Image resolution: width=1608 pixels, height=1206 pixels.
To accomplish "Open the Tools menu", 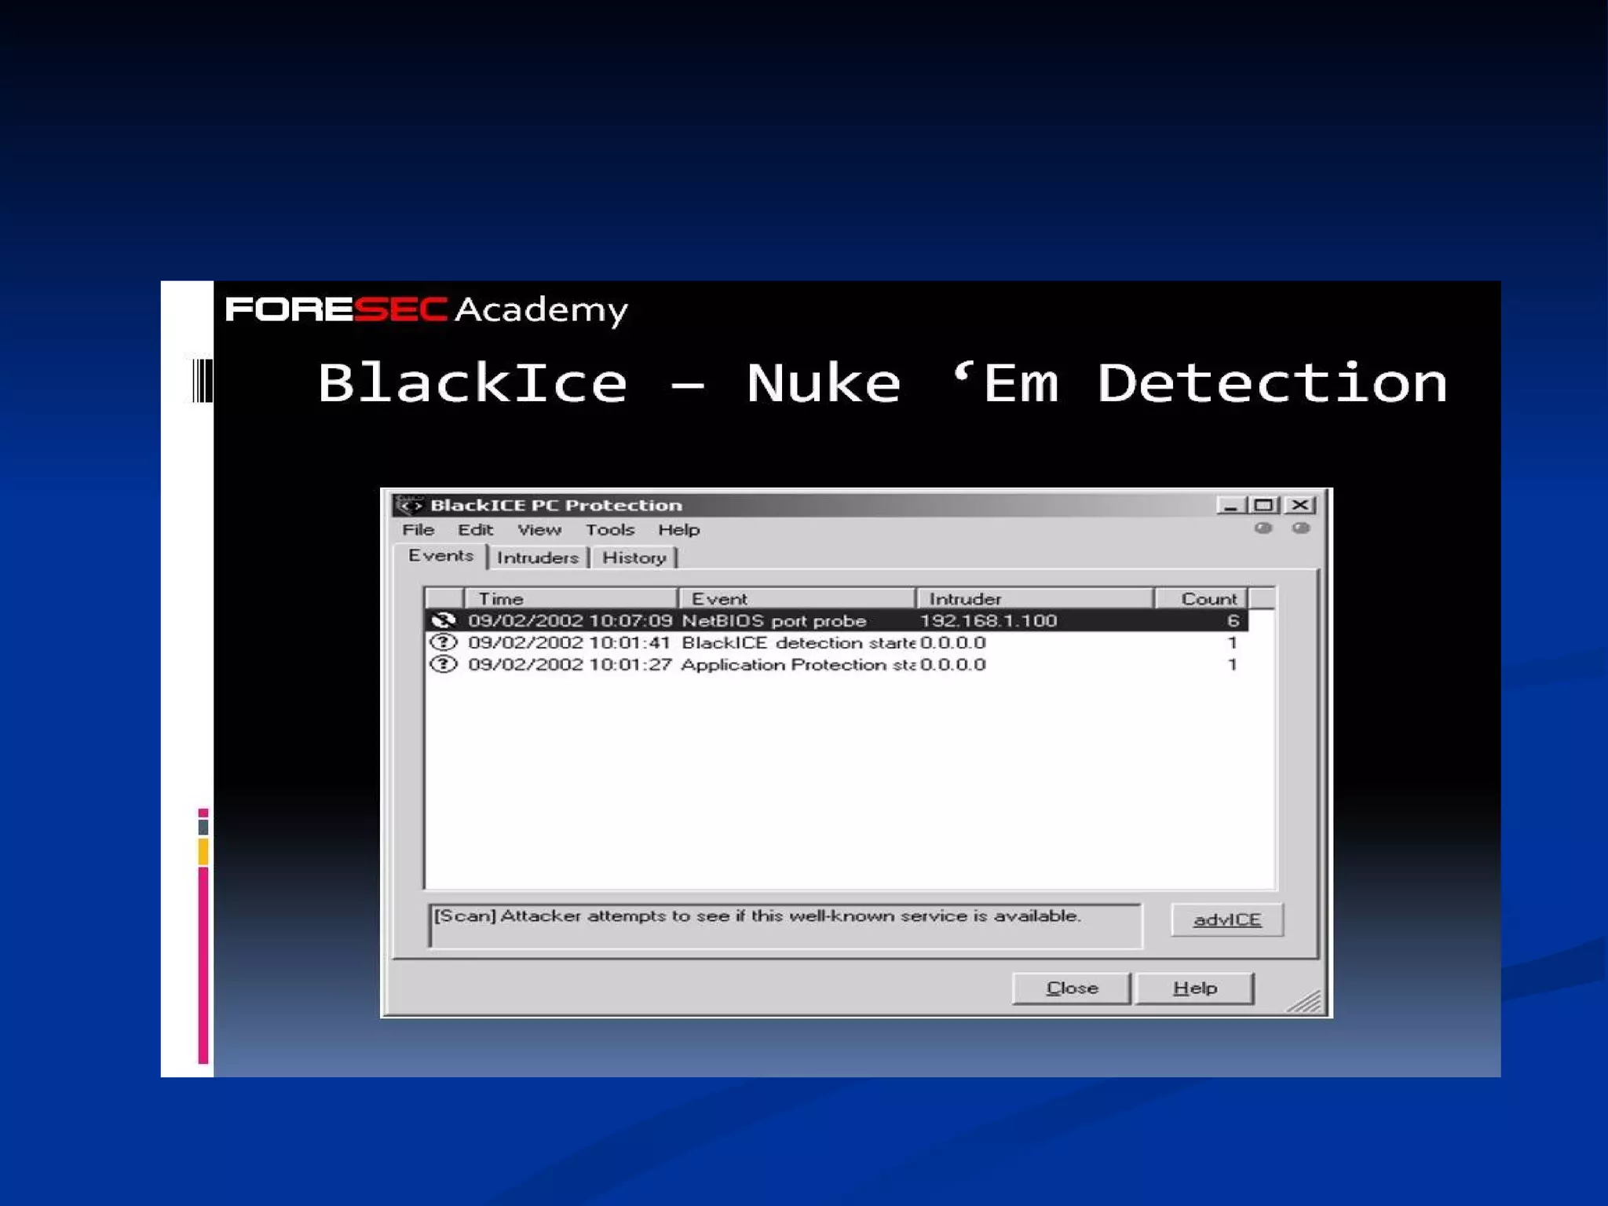I will 609,530.
